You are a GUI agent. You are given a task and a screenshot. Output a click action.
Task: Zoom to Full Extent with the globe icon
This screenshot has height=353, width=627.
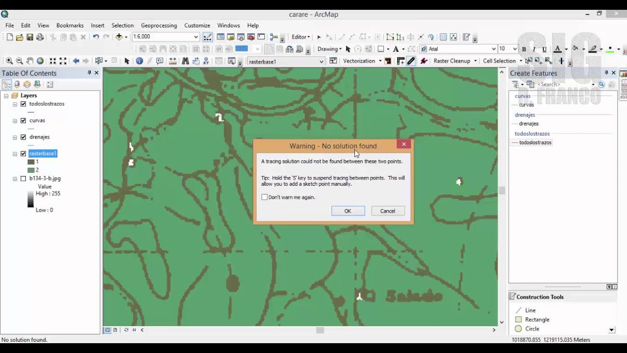point(40,61)
